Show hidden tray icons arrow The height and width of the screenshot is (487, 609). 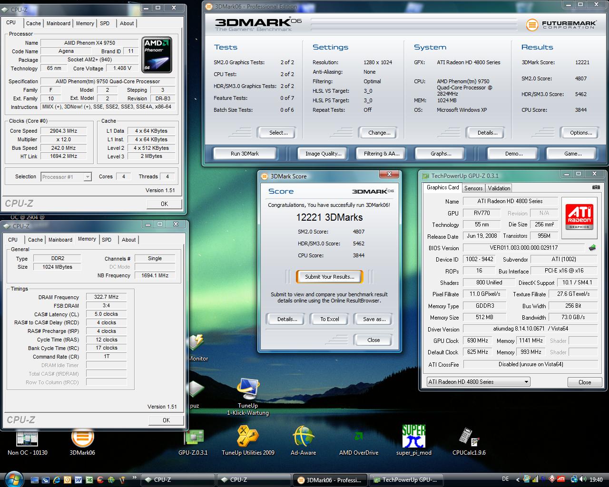tap(517, 479)
